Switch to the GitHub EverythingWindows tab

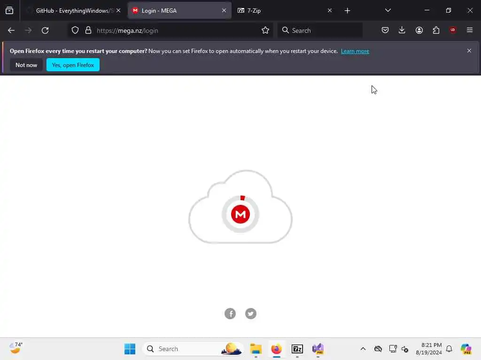coord(73,10)
